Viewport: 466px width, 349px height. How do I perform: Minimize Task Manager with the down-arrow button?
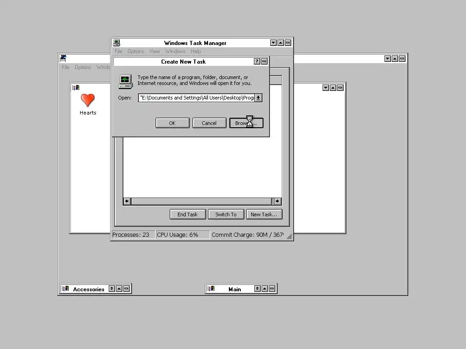274,43
